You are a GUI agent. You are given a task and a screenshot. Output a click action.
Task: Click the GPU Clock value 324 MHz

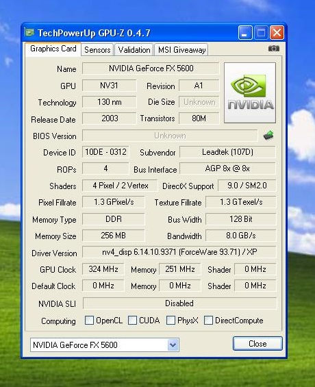(x=103, y=269)
